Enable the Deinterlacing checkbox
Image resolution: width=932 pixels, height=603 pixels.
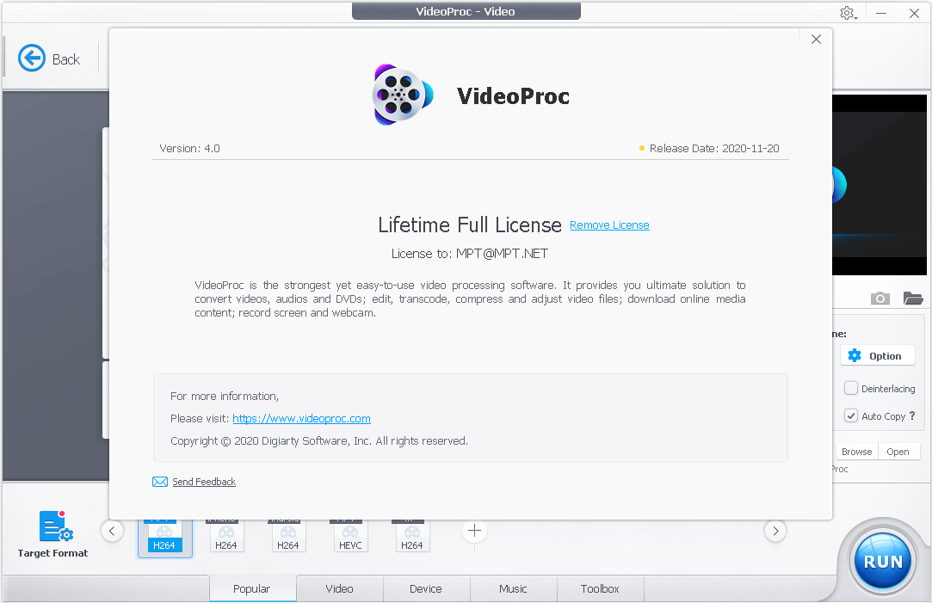[x=851, y=388]
